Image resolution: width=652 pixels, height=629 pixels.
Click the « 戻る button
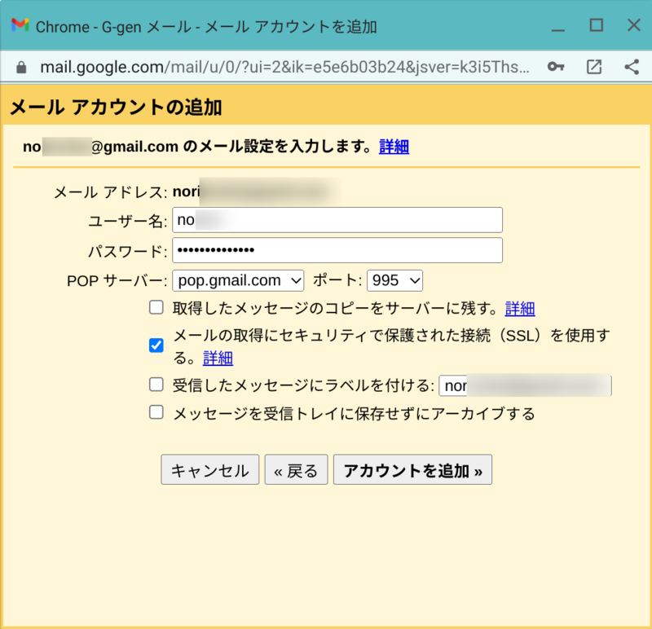pyautogui.click(x=296, y=470)
